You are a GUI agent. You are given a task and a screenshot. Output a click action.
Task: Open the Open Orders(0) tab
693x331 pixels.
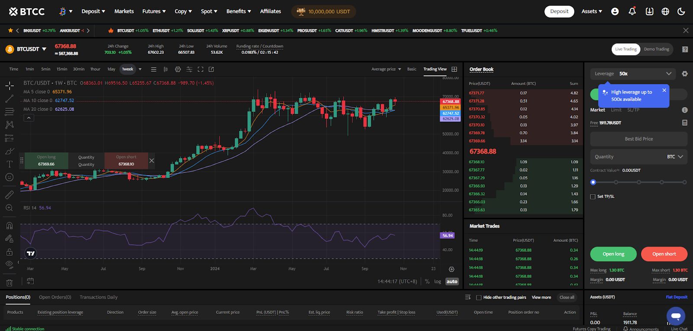tap(55, 297)
